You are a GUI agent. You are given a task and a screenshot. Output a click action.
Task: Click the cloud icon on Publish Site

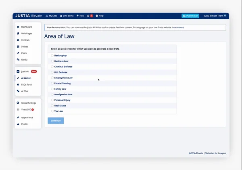click(x=184, y=16)
